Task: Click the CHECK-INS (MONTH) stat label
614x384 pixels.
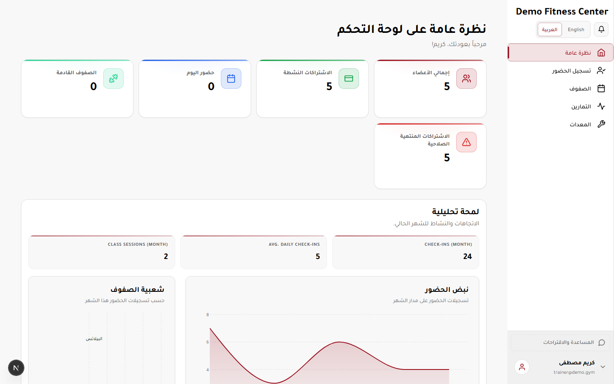Action: pos(448,244)
